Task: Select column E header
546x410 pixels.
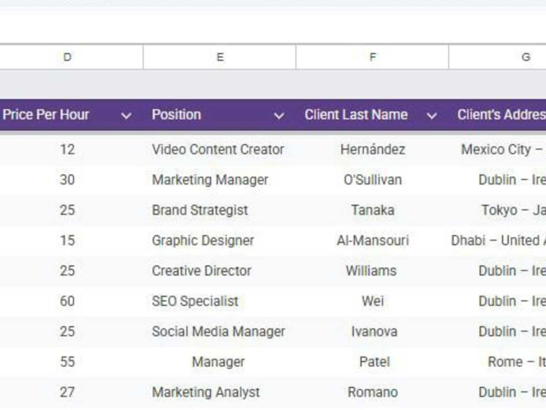Action: (219, 57)
